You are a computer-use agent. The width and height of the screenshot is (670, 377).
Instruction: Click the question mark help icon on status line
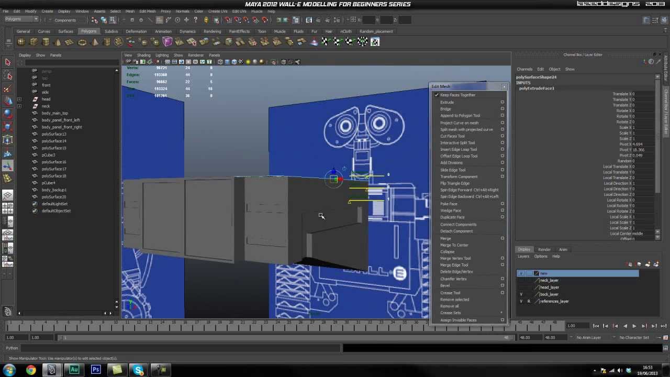(196, 20)
